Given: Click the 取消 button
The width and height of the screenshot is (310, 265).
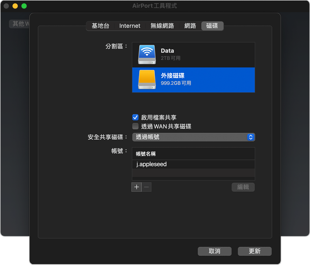Looking at the screenshot, I should (x=214, y=251).
